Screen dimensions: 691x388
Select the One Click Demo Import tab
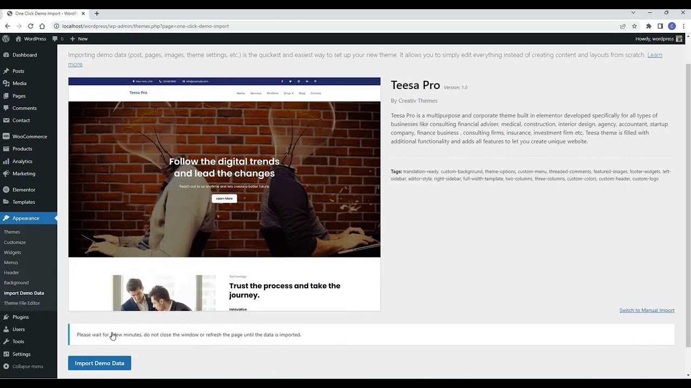tap(46, 13)
